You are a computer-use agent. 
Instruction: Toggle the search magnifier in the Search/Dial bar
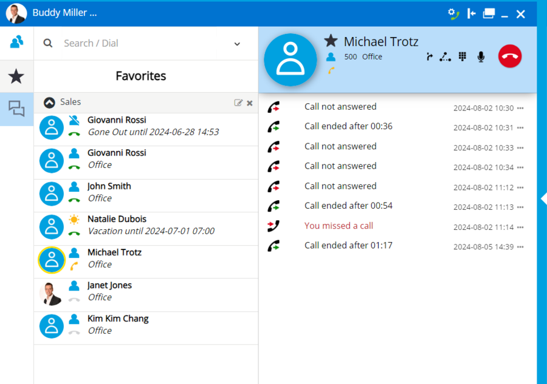coord(47,43)
